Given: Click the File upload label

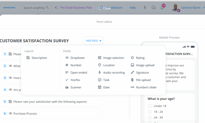Looking at the screenshot, I should coord(143,80).
